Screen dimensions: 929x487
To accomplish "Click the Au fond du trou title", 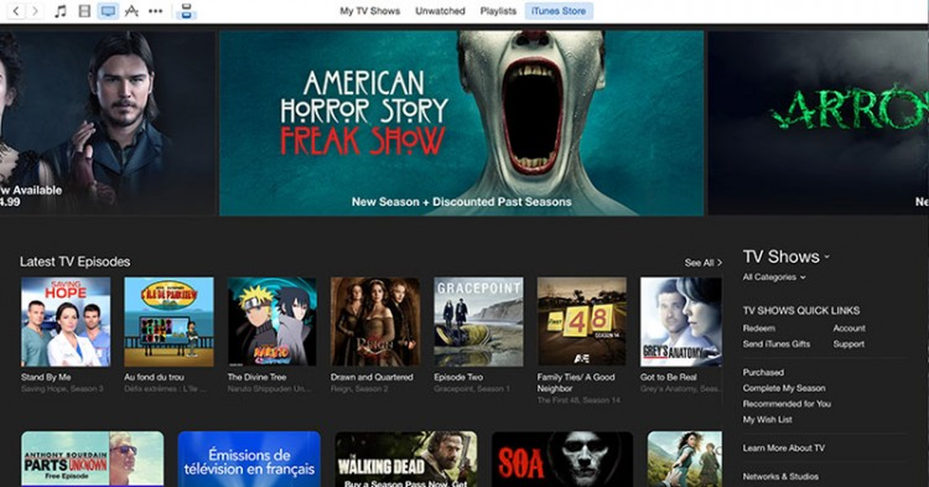I will click(x=154, y=377).
